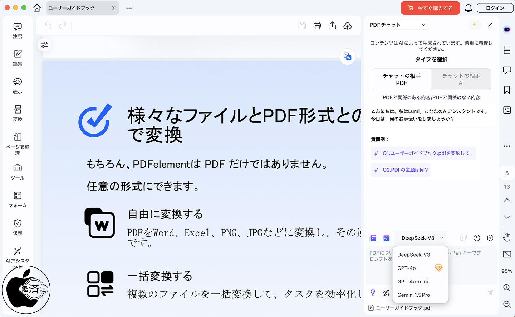Click the ユーザーガイドブック.pdf file chip
The image size is (515, 317).
pos(400,308)
